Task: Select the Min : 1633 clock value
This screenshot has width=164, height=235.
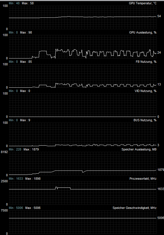Action: (16, 179)
